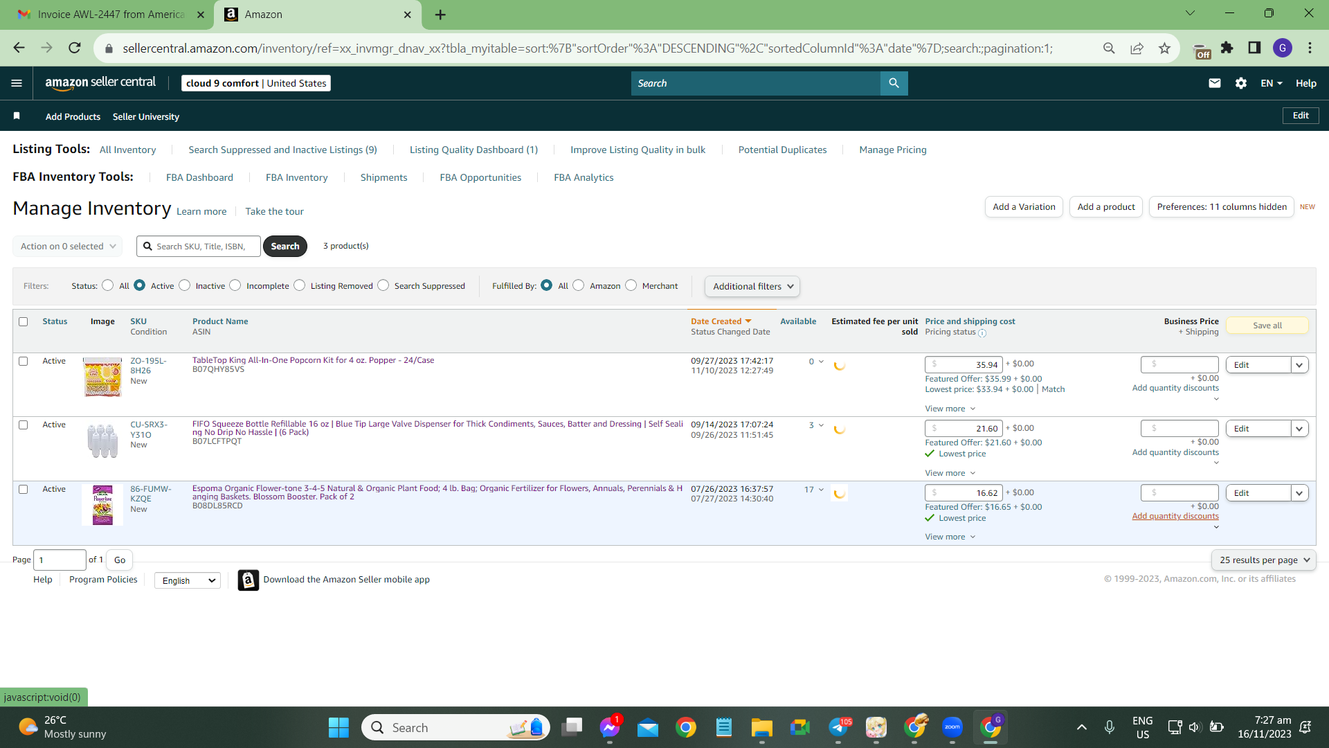Click the bookmark flag icon

click(x=17, y=116)
